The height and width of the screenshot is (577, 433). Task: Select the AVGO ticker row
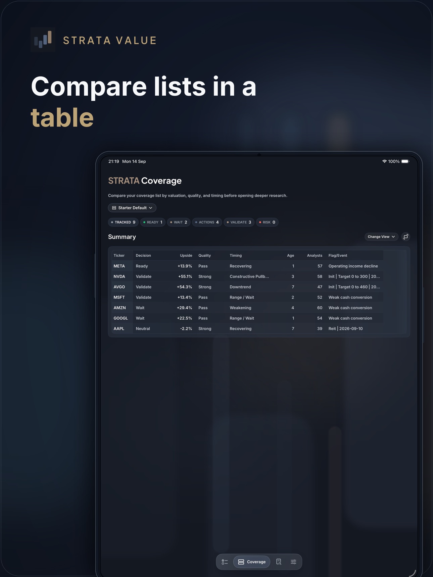point(247,287)
